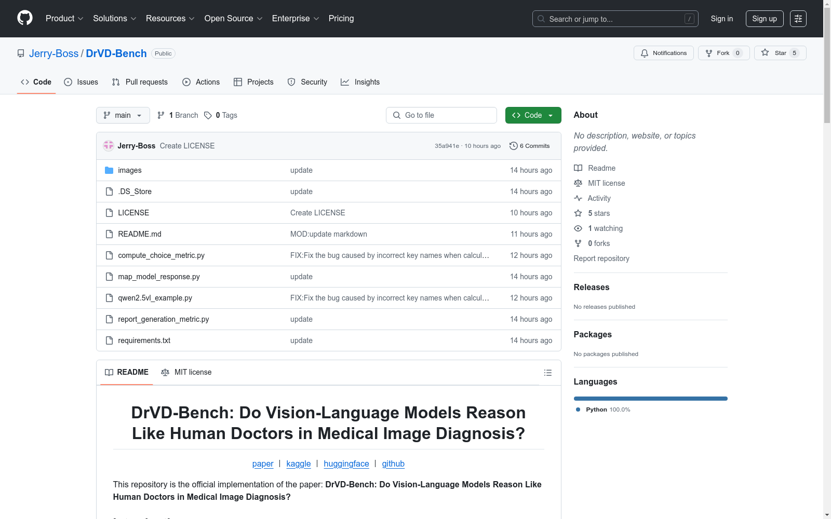The height and width of the screenshot is (519, 831).
Task: View the 0 forks link
Action: point(592,243)
